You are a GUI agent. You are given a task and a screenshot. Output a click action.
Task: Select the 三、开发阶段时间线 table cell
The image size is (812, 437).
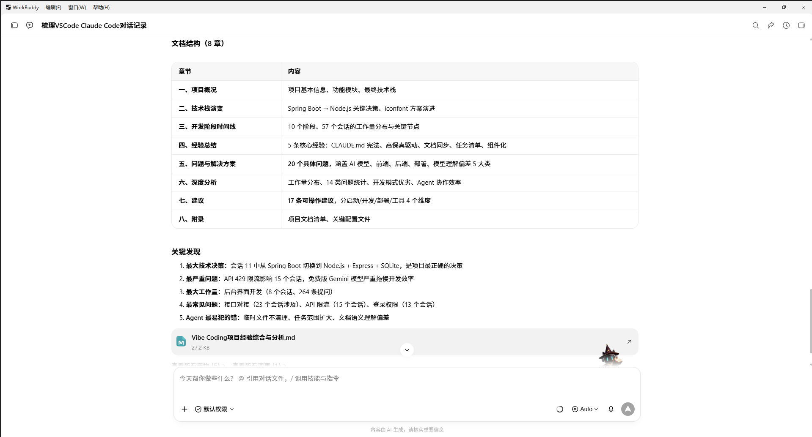226,127
